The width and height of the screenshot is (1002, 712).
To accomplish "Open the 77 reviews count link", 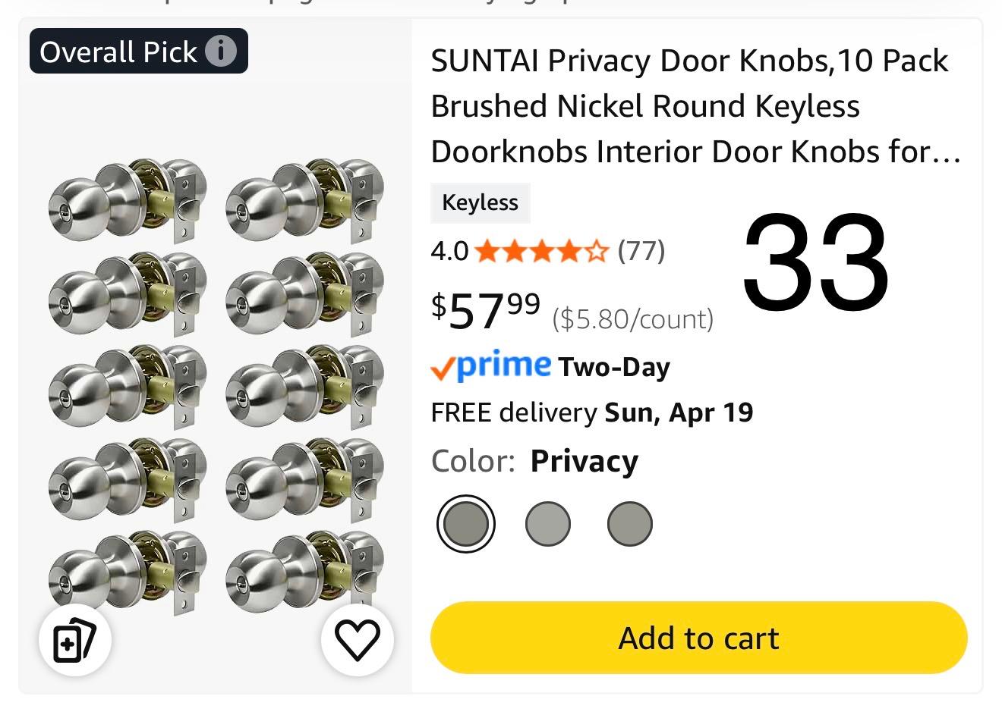I will click(x=641, y=250).
